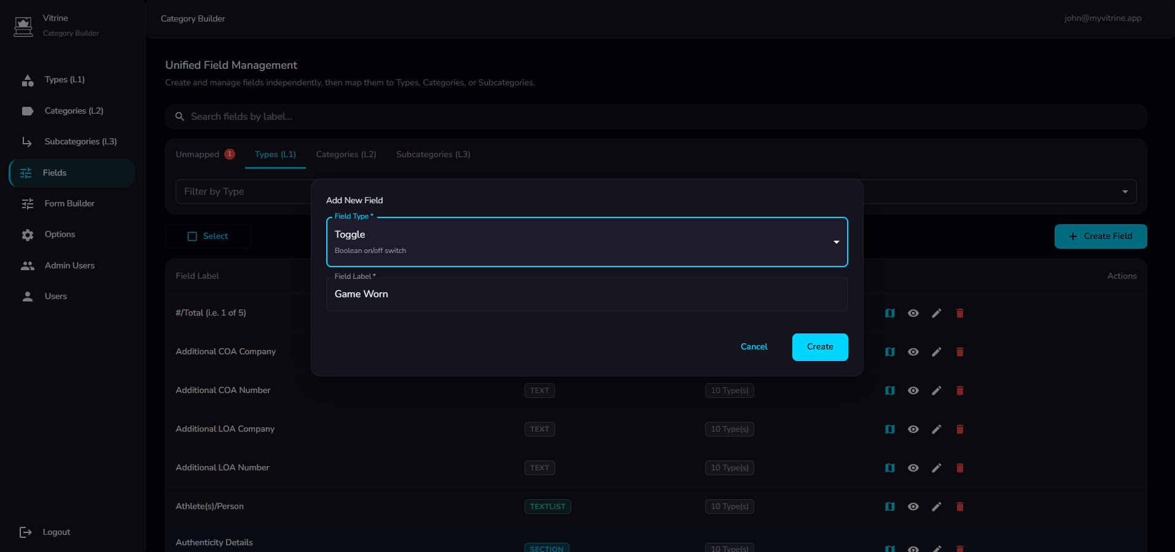1175x552 pixels.
Task: Expand the Filter by Type dropdown arrow
Action: pos(1125,192)
